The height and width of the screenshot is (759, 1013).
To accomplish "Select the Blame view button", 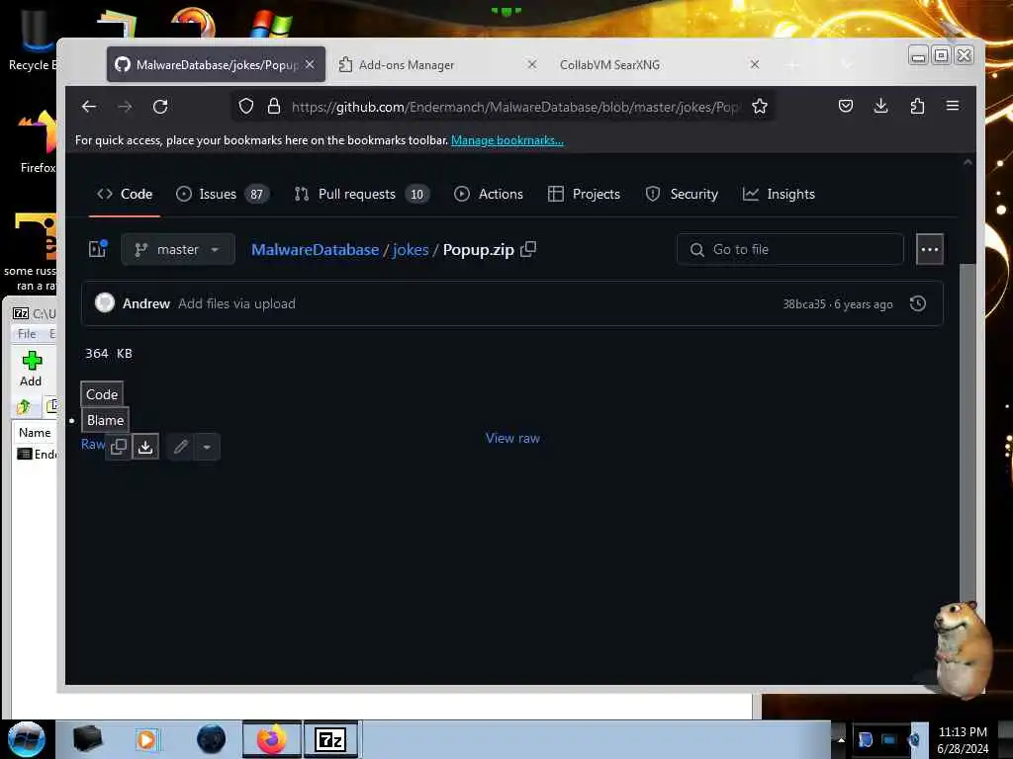I will coord(105,420).
